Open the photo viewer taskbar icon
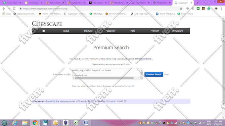 [45, 123]
